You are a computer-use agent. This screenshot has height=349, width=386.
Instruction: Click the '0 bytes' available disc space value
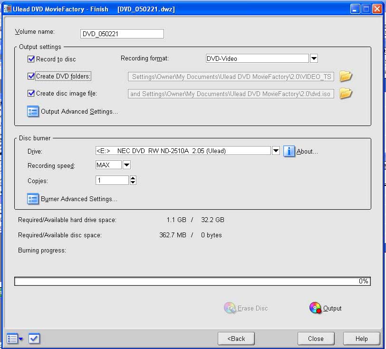(x=212, y=235)
